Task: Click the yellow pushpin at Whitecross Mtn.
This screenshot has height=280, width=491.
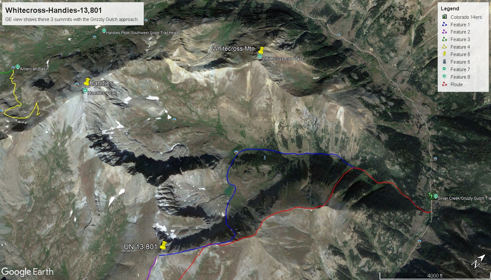Action: pos(261,50)
